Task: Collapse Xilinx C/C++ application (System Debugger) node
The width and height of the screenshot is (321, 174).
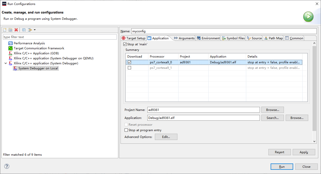Action: 6,63
